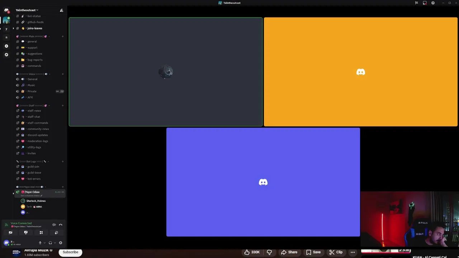Open the general text channel

(40, 42)
